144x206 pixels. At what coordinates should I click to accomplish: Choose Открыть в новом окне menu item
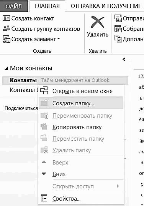tap(81, 91)
